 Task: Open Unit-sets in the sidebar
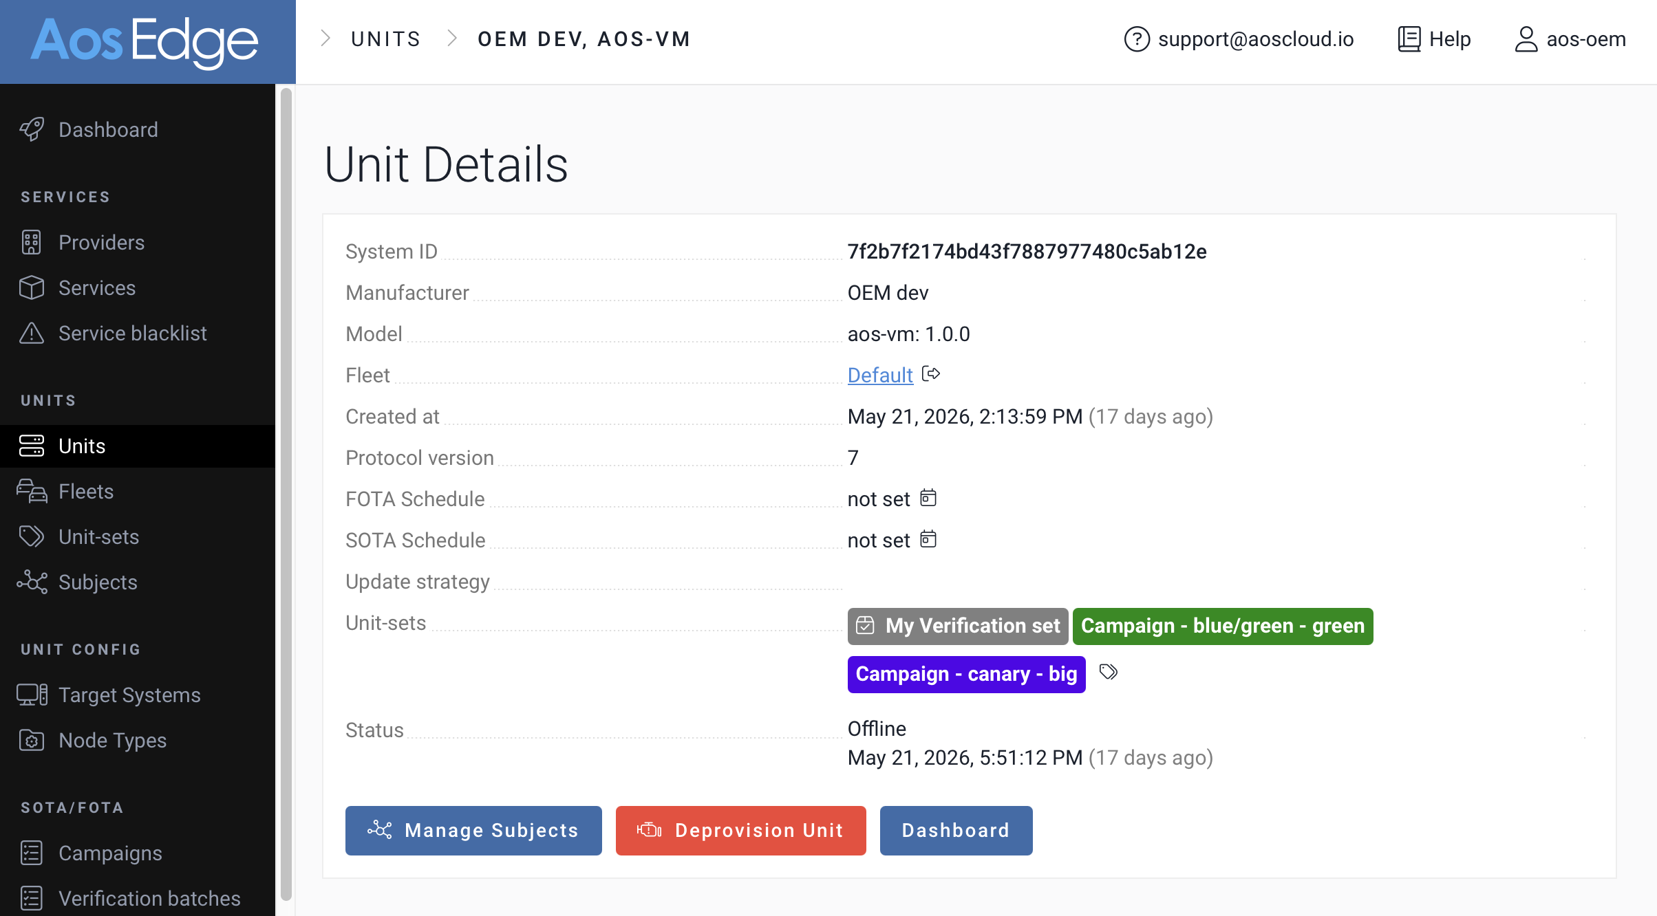click(x=98, y=536)
